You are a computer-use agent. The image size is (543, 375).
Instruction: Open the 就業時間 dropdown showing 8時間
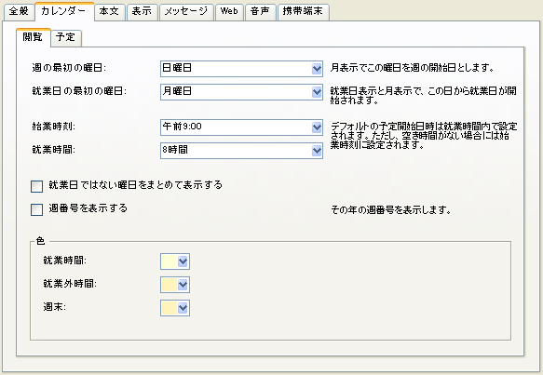pyautogui.click(x=241, y=151)
